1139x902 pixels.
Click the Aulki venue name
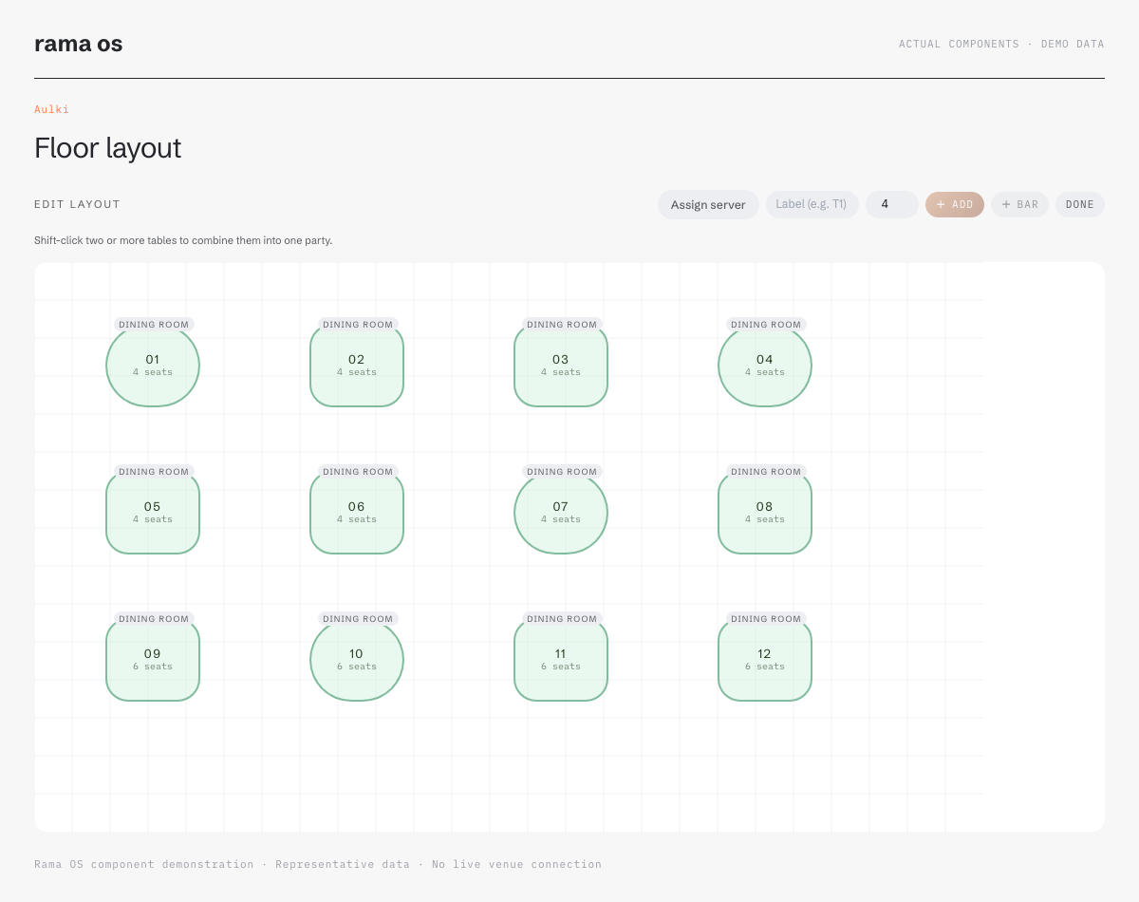point(51,109)
